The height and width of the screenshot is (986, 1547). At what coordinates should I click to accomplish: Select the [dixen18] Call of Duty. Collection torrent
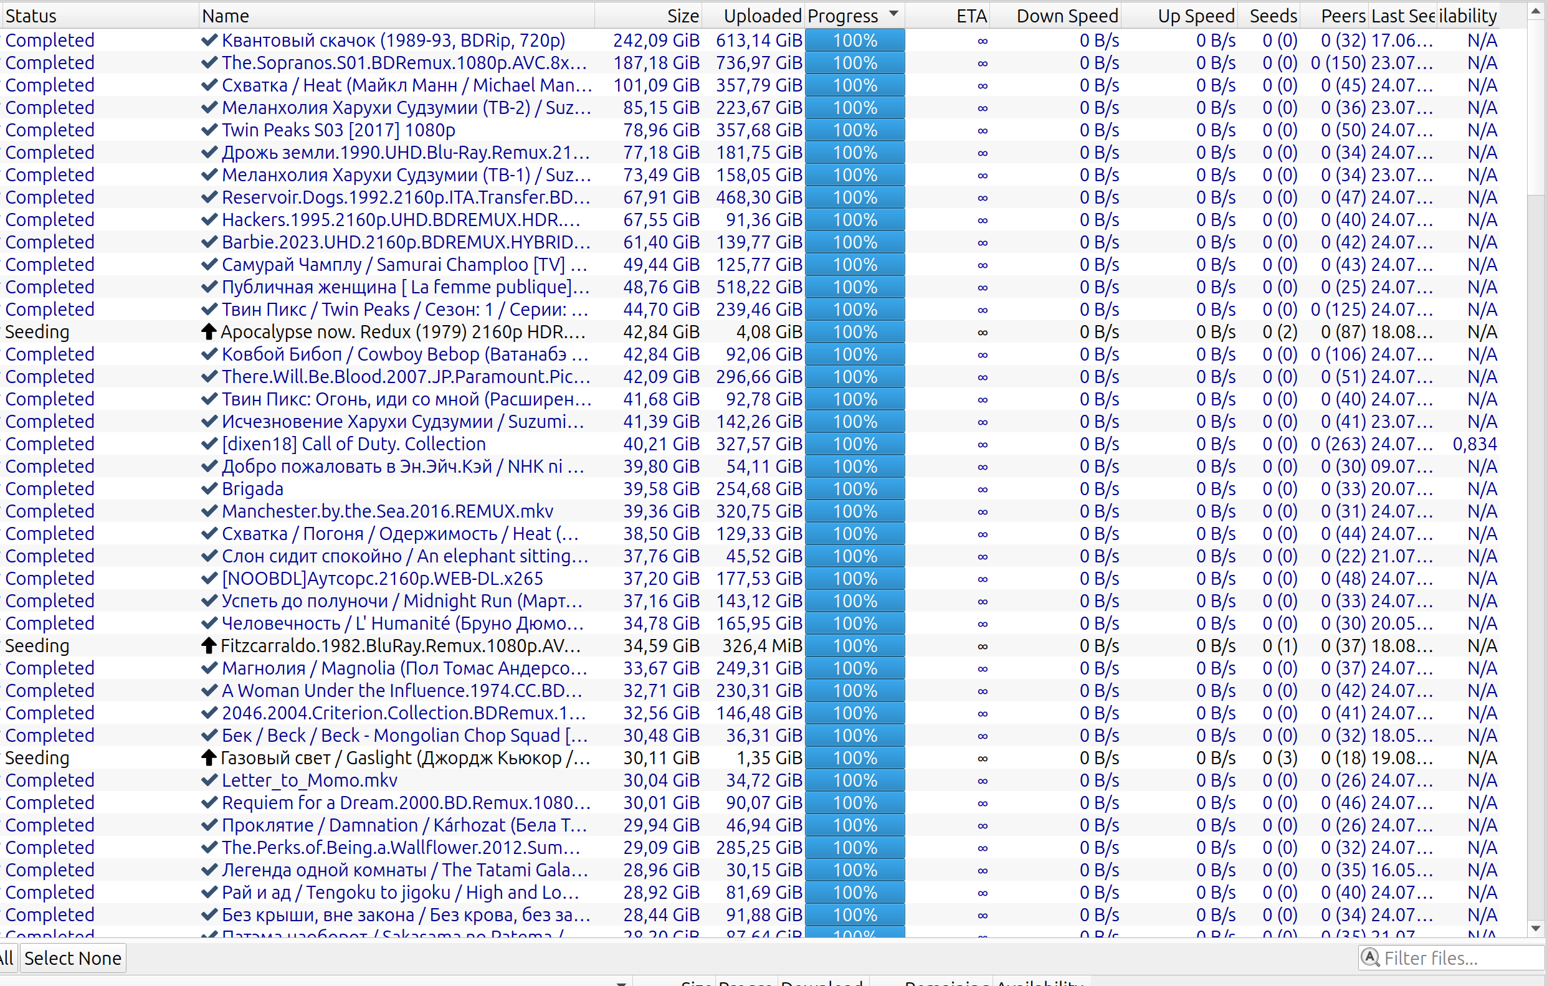tap(353, 443)
